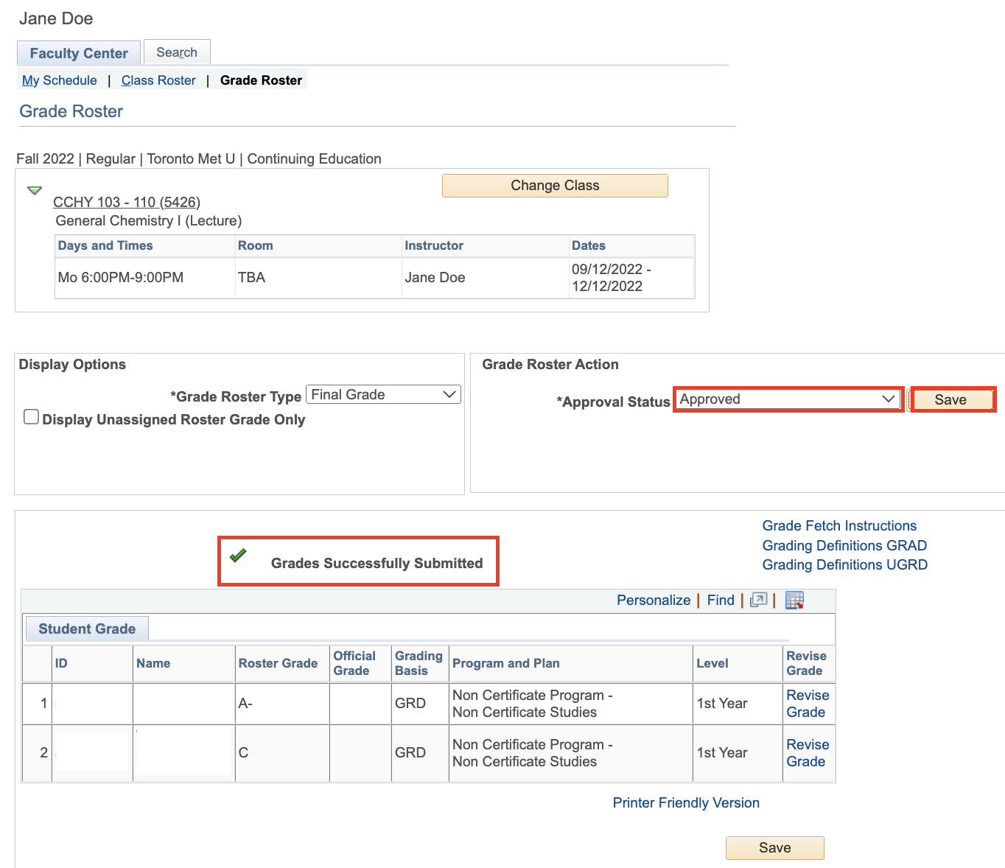Collapse the CCHY 103 class details triangle

[x=35, y=191]
